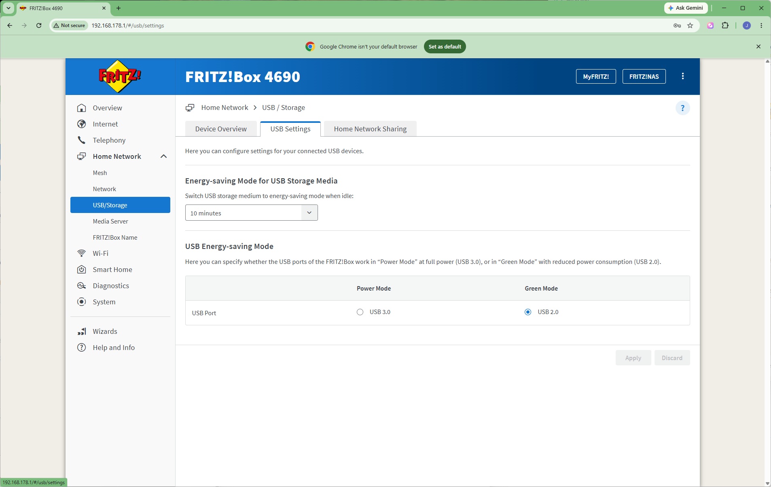
Task: Select USB/Storage in the sidebar
Action: coord(120,205)
